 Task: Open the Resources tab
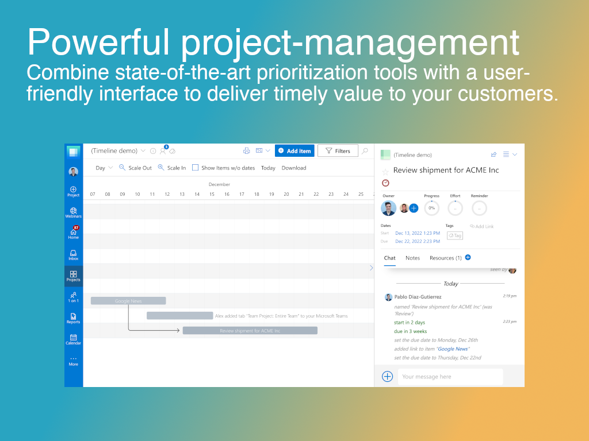coord(445,258)
